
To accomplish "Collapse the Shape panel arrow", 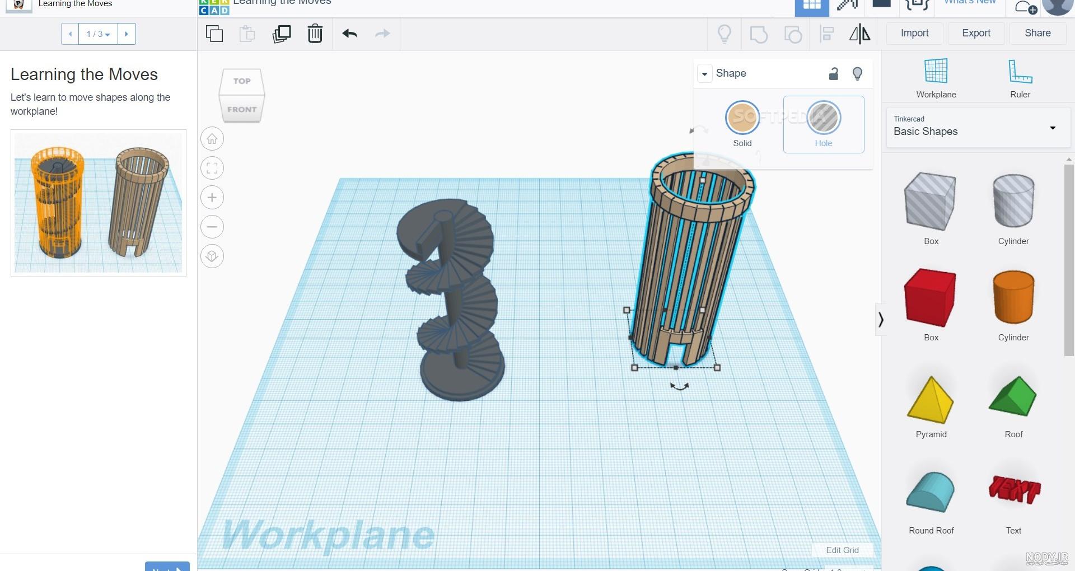I will pyautogui.click(x=704, y=73).
